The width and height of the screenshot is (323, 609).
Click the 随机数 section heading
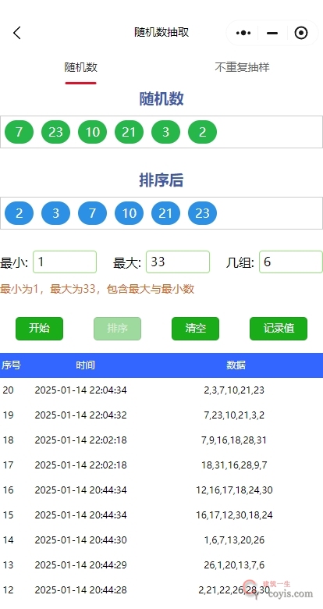[x=161, y=99]
